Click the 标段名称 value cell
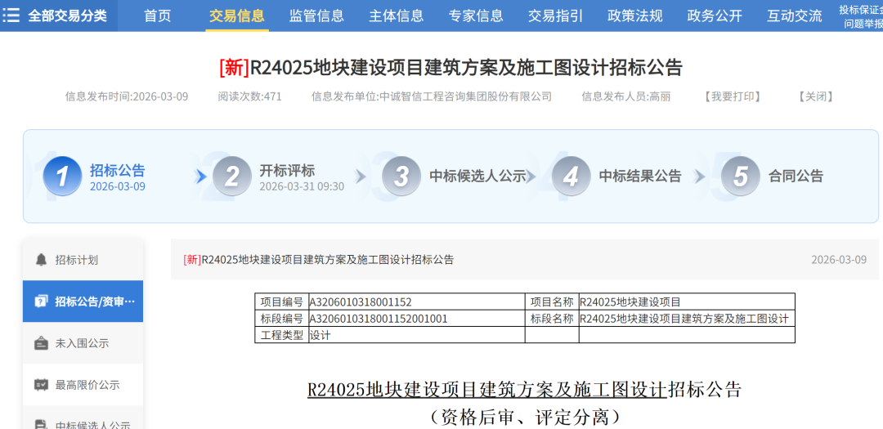The height and width of the screenshot is (429, 883). [x=687, y=319]
